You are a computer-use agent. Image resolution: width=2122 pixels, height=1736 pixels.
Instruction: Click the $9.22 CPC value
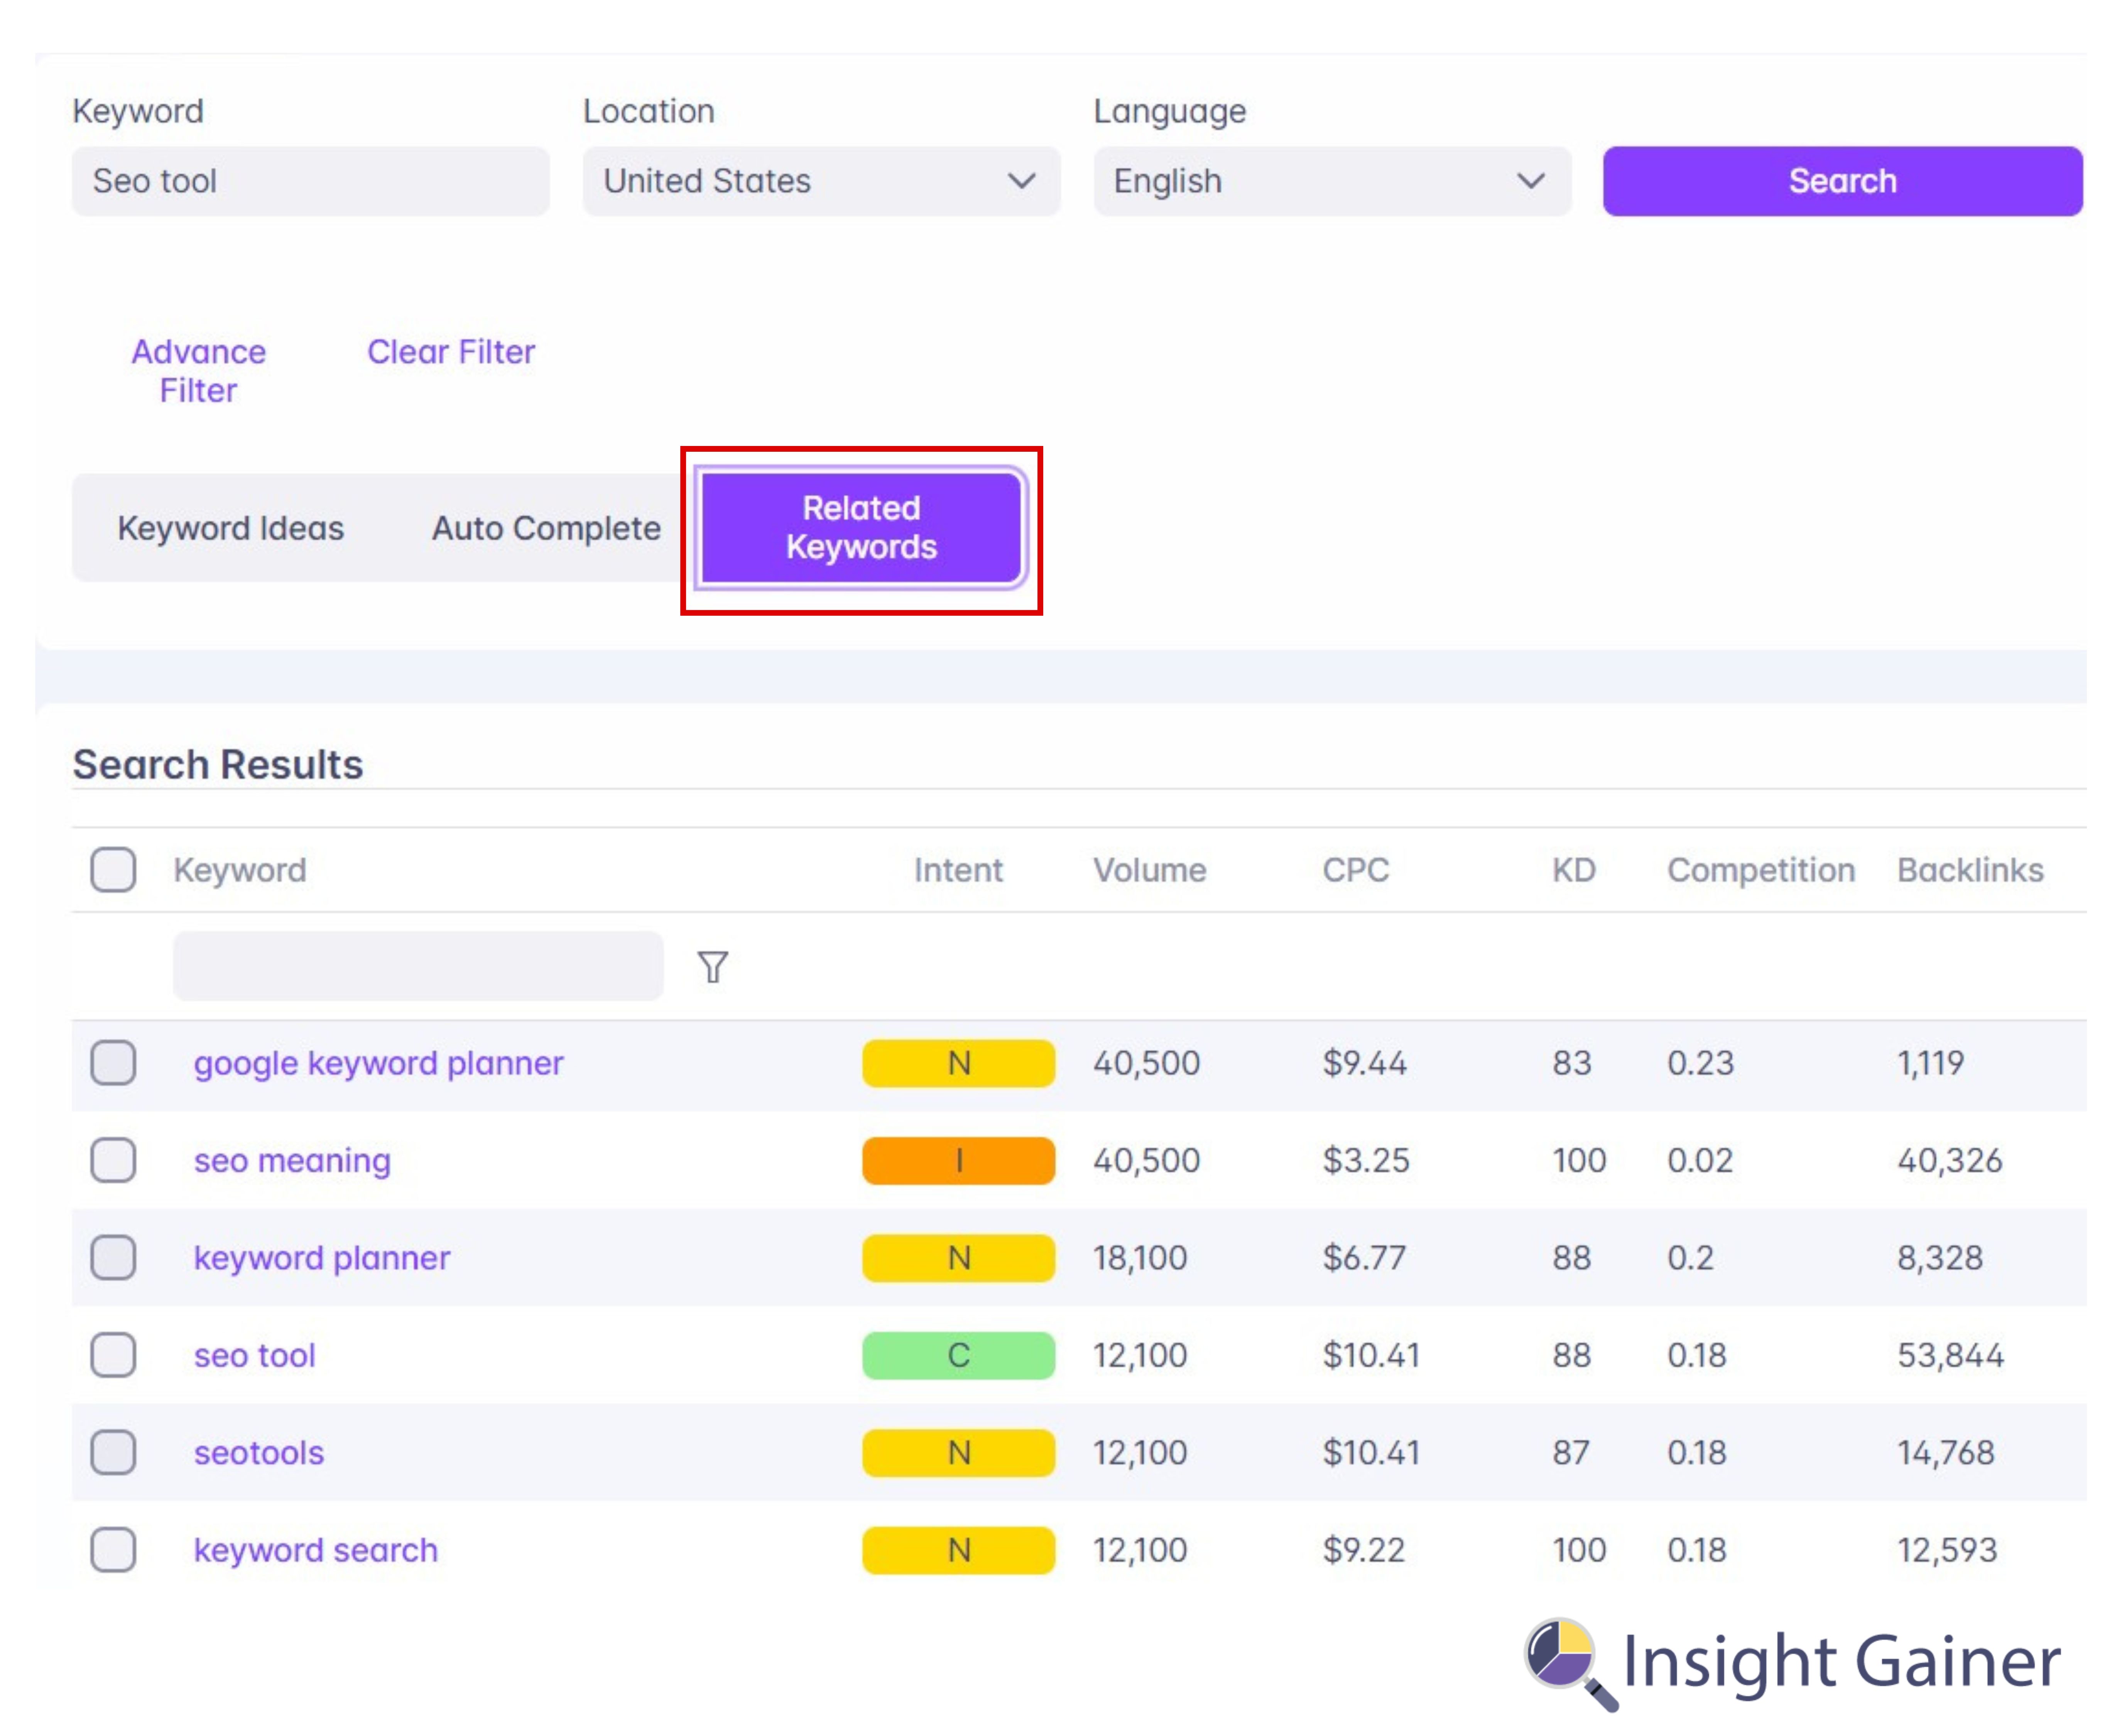click(x=1363, y=1550)
